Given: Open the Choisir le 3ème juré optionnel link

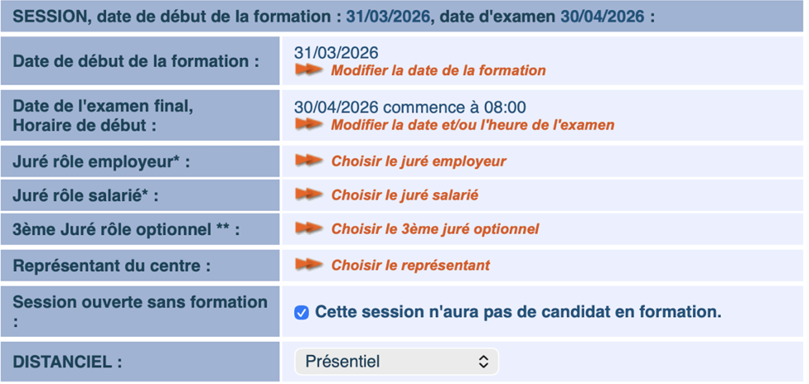Looking at the screenshot, I should coord(435,228).
